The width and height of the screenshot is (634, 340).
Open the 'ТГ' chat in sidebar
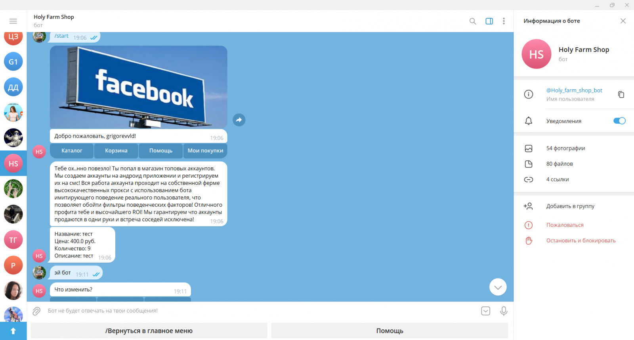13,240
